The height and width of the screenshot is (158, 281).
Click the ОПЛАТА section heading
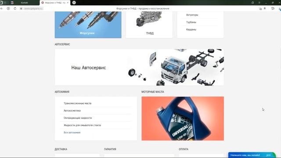[x=184, y=149]
